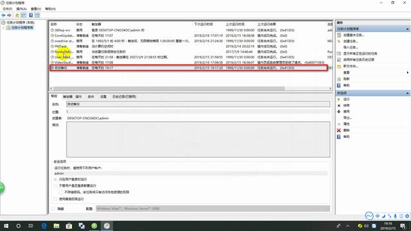Click the 结束 stop icon

(x=338, y=105)
